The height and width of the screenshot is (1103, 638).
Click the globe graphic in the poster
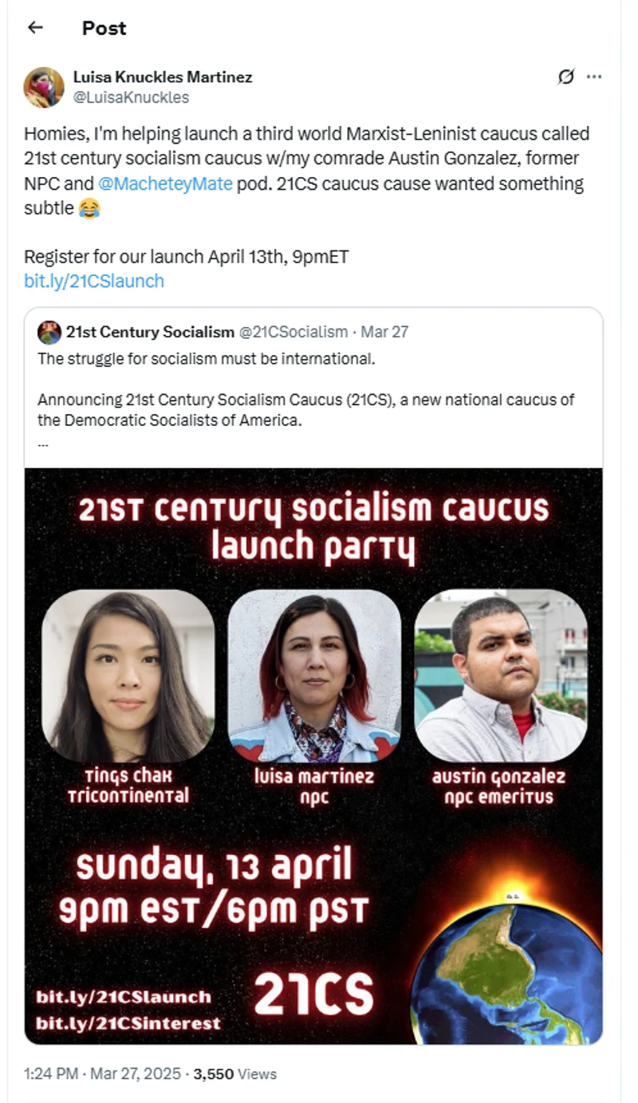[507, 975]
